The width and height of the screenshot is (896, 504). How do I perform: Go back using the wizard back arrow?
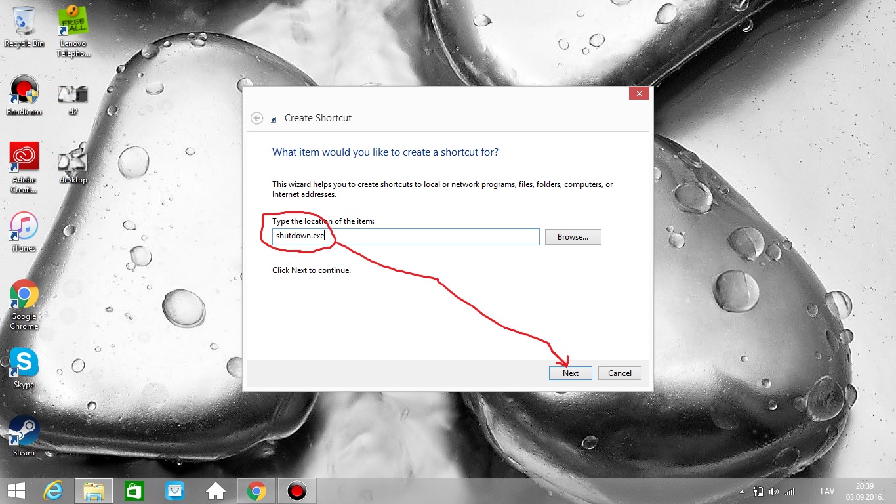(256, 118)
